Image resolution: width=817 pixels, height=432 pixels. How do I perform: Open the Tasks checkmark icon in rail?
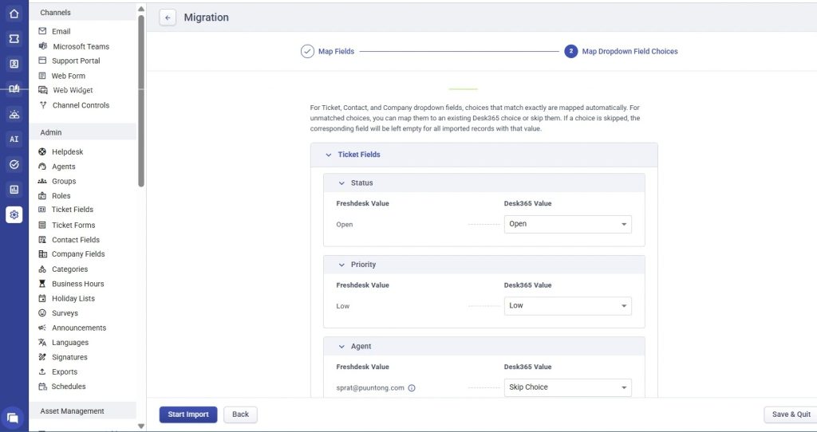pyautogui.click(x=14, y=164)
